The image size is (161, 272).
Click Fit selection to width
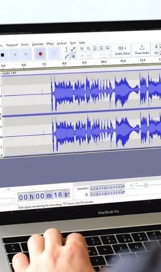(x=95, y=48)
